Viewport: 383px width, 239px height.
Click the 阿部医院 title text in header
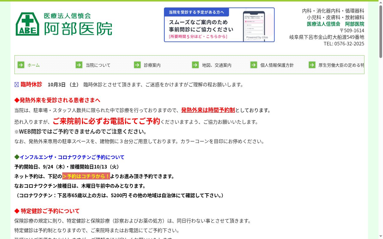click(78, 29)
